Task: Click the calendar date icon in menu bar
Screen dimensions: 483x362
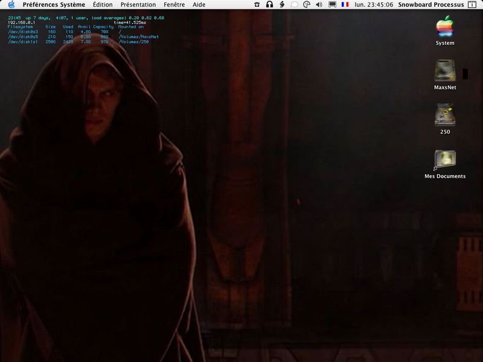Action: point(472,5)
